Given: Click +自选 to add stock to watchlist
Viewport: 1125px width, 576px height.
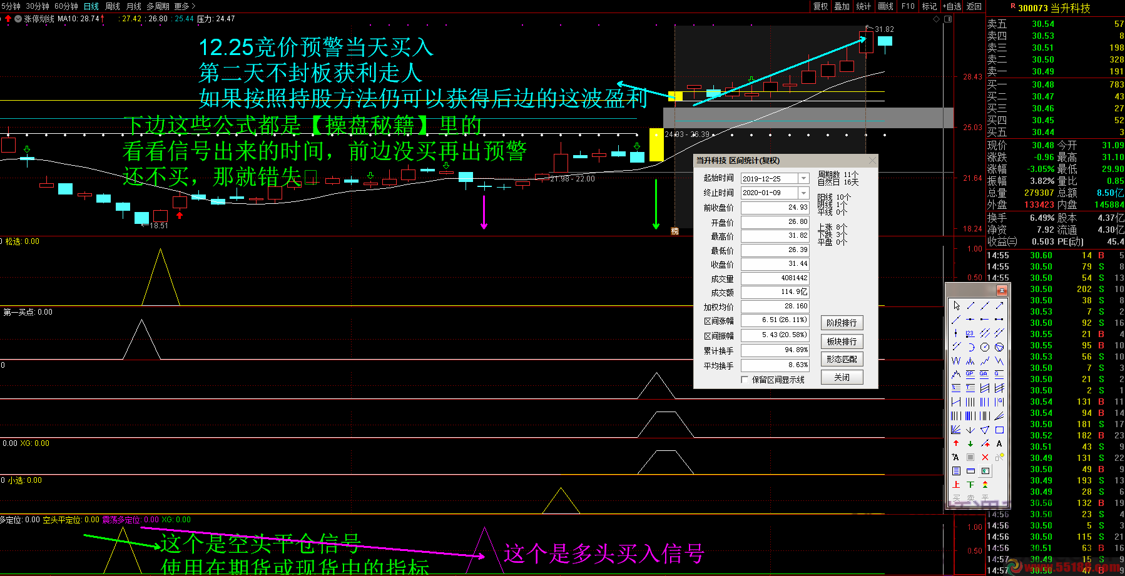Looking at the screenshot, I should click(x=952, y=6).
